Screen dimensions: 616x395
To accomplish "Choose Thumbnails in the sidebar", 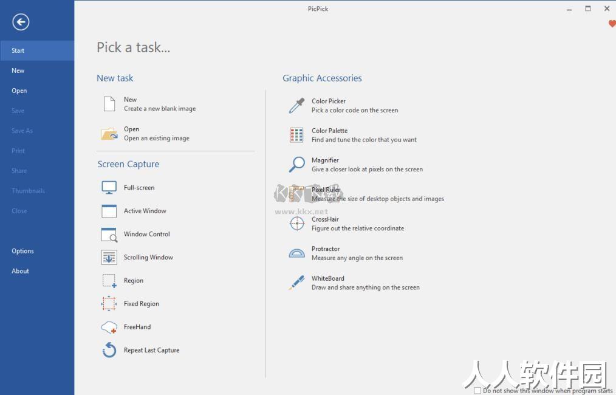I will [37, 191].
